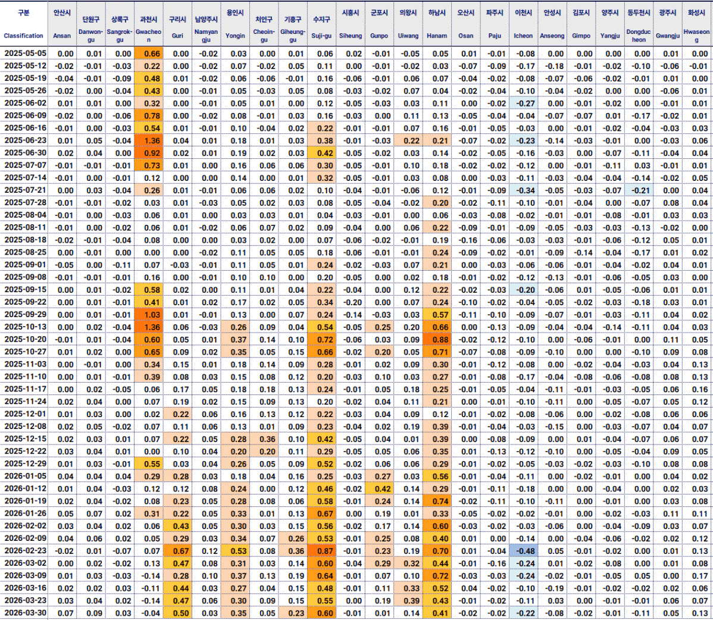Select Suji-gu value 0.72 in 2025-10-20 row
Viewport: 713px width, 620px height.
[321, 340]
